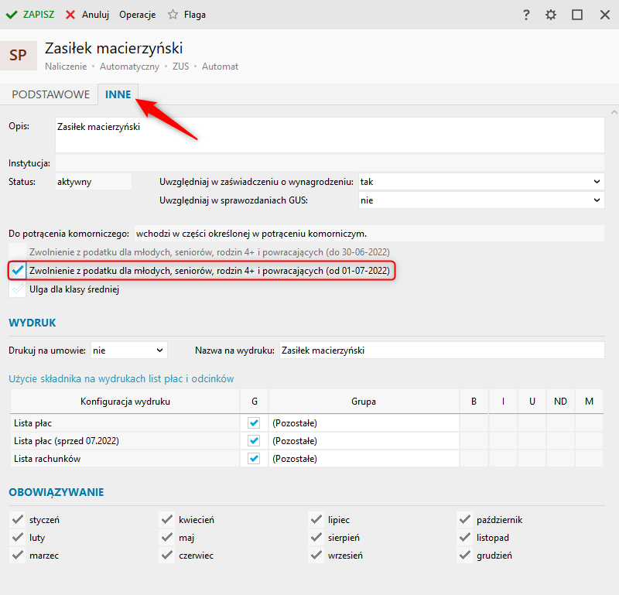The width and height of the screenshot is (619, 595).
Task: Toggle the grudzień month checkbox
Action: [465, 555]
